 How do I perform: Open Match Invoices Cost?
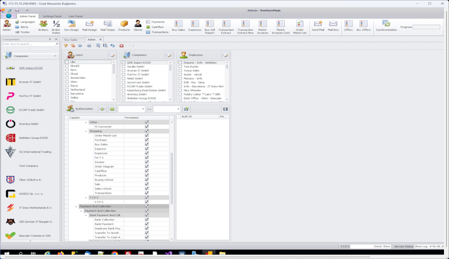(x=281, y=27)
